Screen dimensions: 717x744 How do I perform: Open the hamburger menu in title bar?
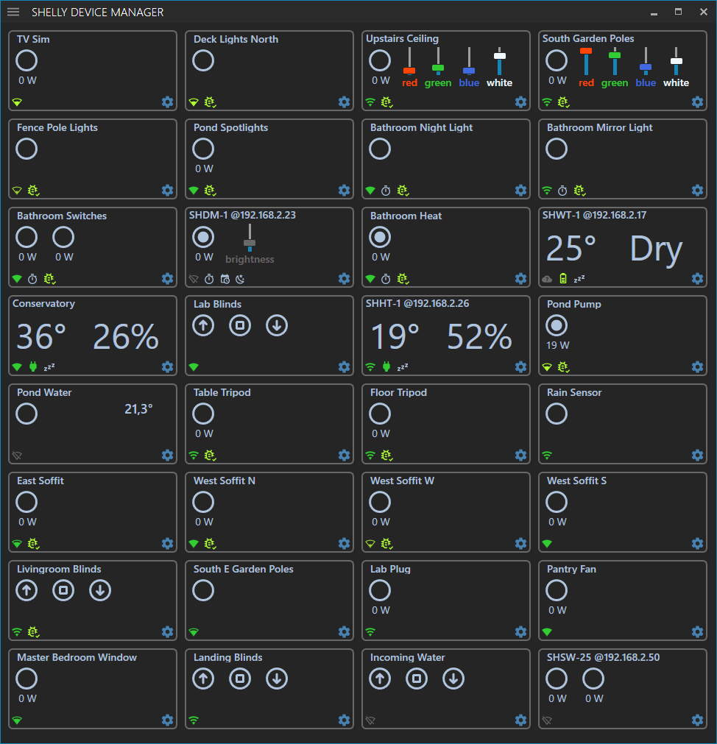(x=13, y=13)
